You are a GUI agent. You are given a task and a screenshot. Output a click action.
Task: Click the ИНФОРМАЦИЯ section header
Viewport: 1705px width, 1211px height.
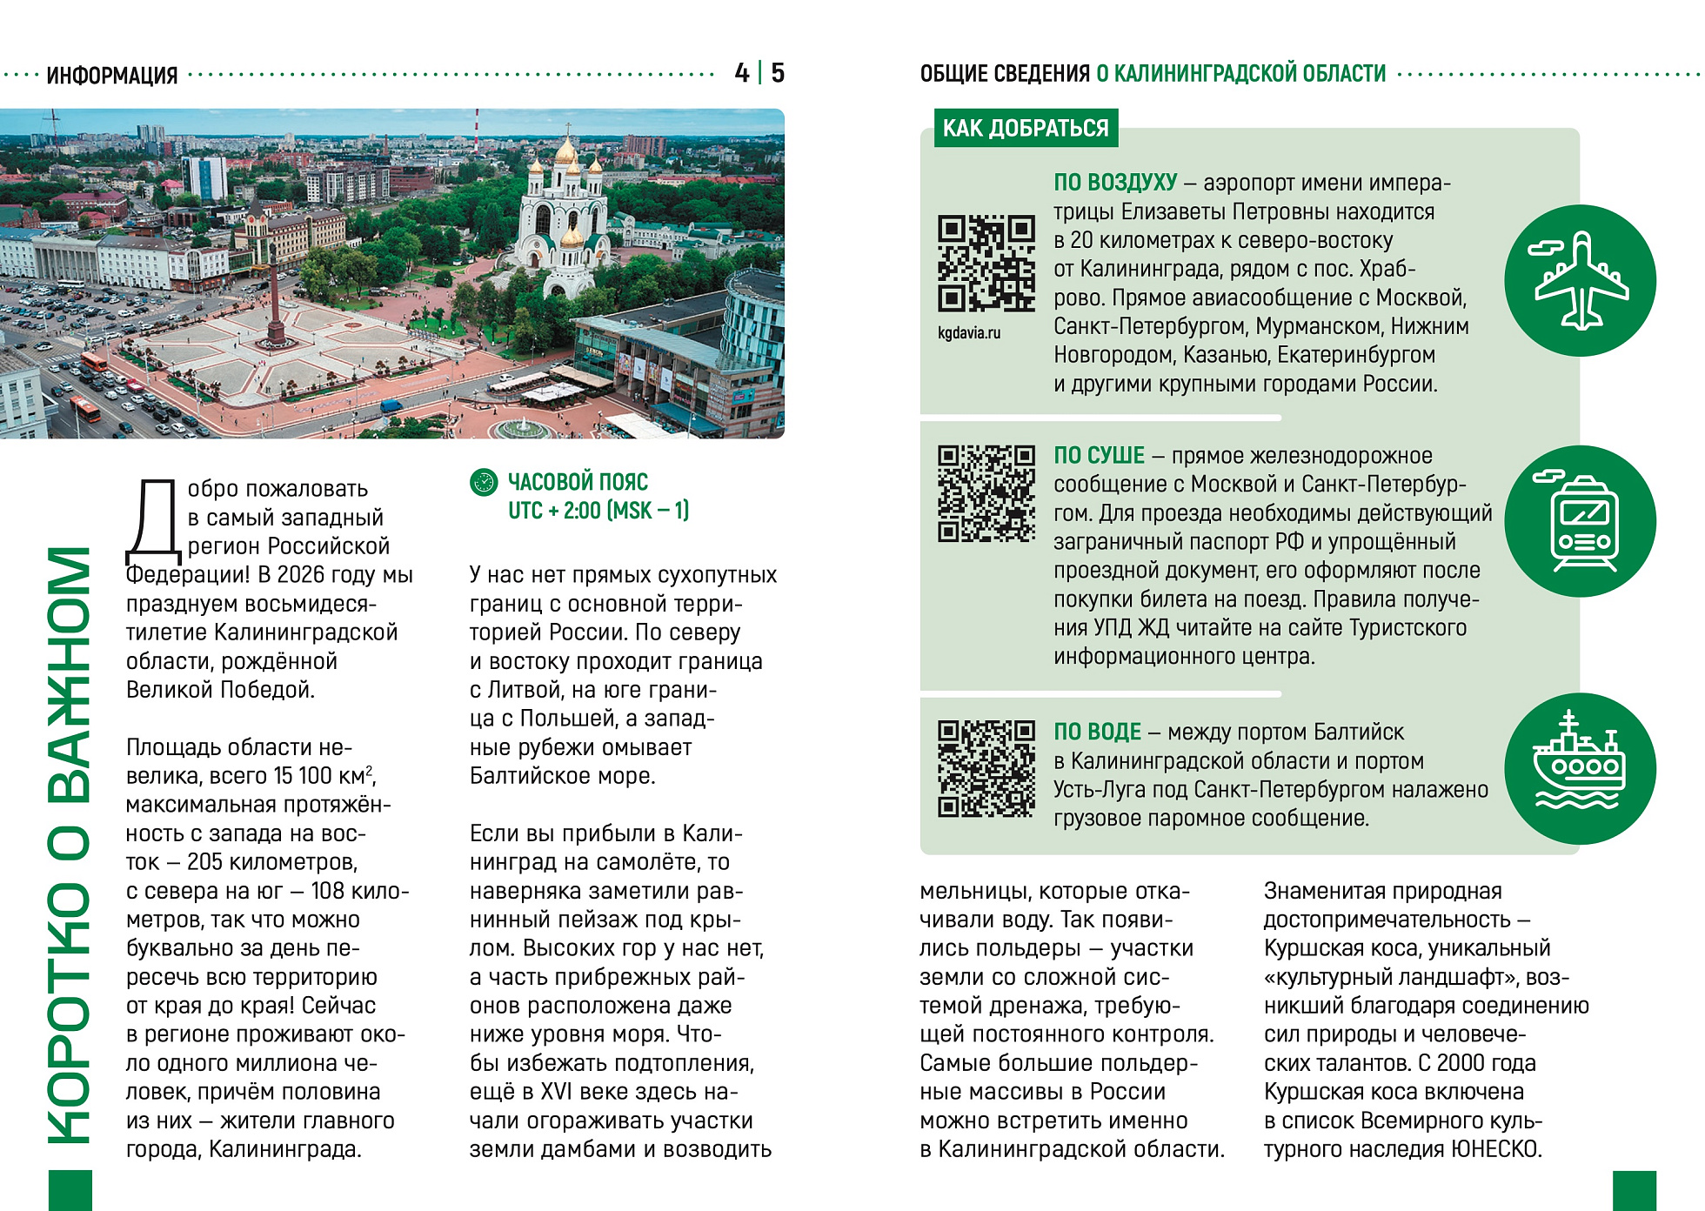111,76
